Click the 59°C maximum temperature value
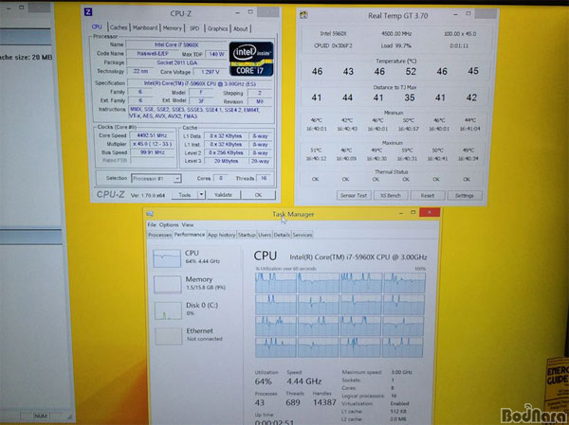 [x=407, y=150]
